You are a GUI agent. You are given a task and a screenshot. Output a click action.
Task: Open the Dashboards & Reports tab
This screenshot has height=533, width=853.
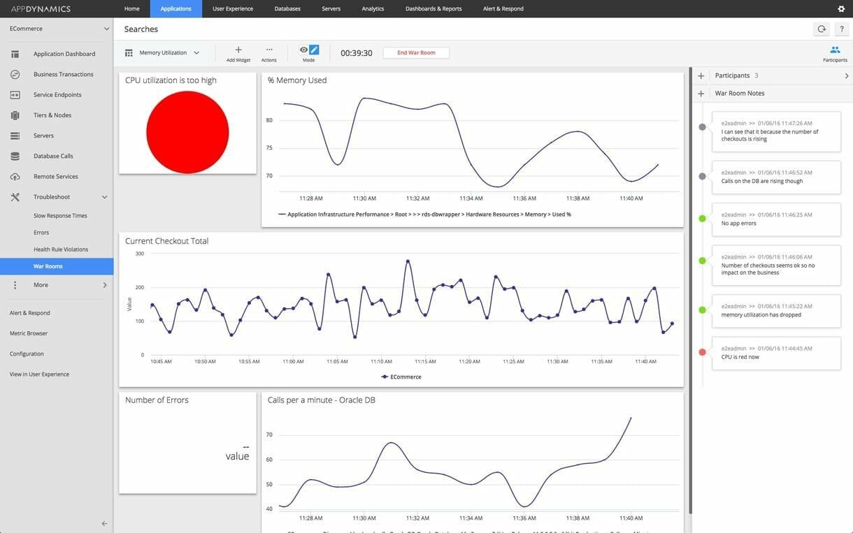coord(433,8)
